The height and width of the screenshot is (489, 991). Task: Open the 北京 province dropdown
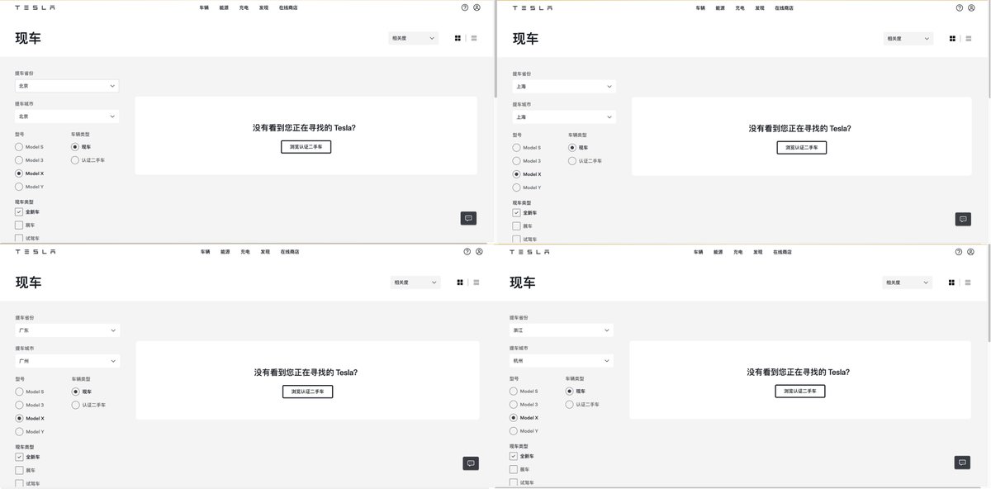67,86
